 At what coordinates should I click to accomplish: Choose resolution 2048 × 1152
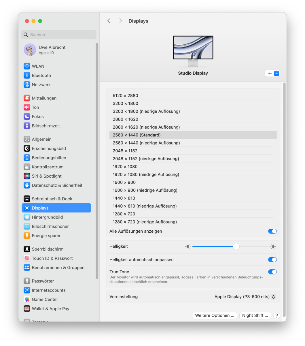point(193,151)
